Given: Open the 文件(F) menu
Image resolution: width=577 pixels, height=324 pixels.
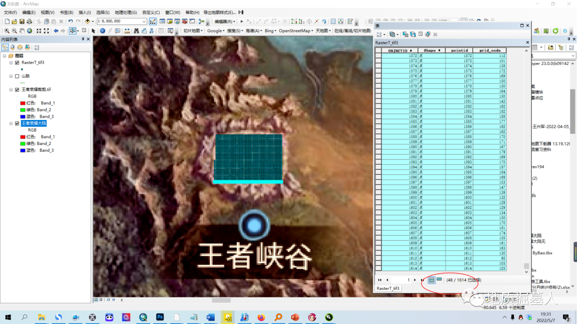Looking at the screenshot, I should coord(10,12).
